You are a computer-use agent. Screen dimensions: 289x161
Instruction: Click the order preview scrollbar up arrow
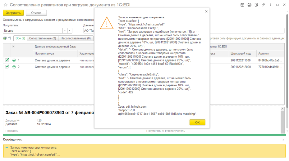pyautogui.click(x=282, y=109)
